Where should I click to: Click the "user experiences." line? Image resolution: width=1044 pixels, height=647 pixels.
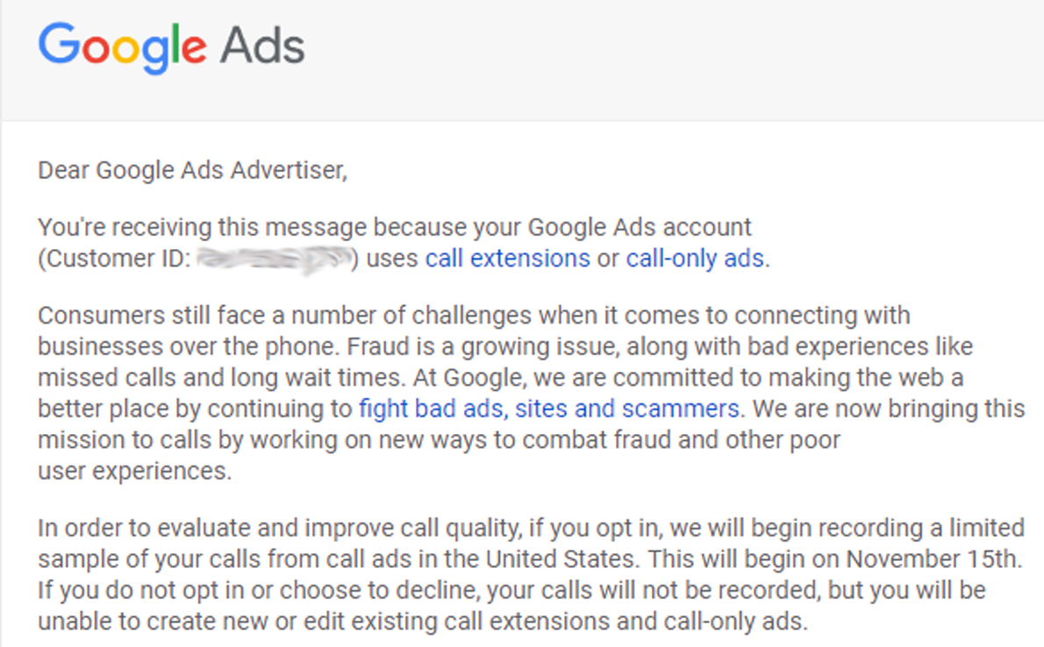(x=134, y=472)
